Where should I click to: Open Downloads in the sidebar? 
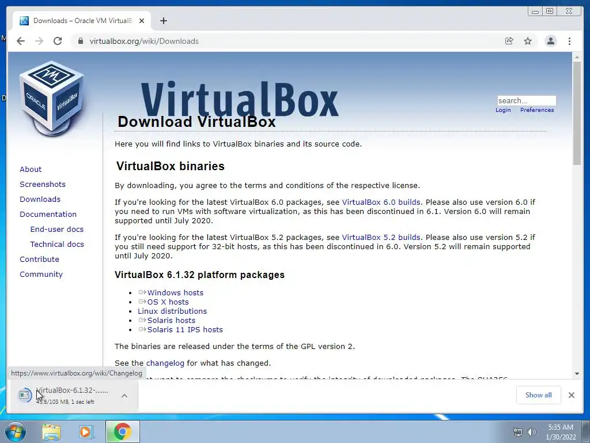[40, 199]
